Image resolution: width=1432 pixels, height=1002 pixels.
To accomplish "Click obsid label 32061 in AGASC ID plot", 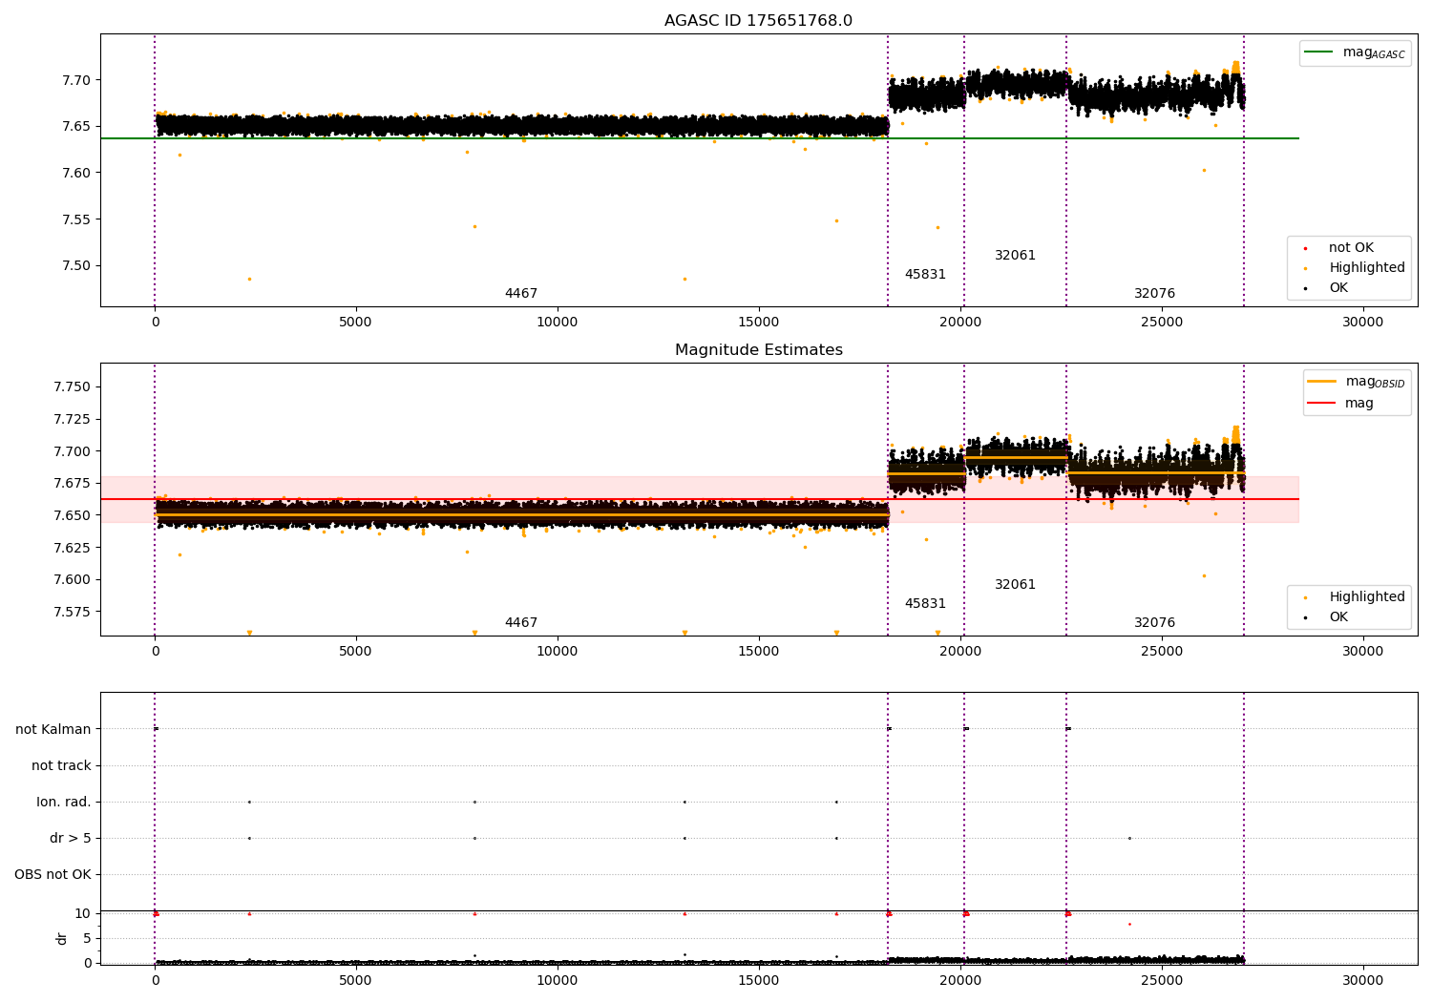I will 1015,256.
